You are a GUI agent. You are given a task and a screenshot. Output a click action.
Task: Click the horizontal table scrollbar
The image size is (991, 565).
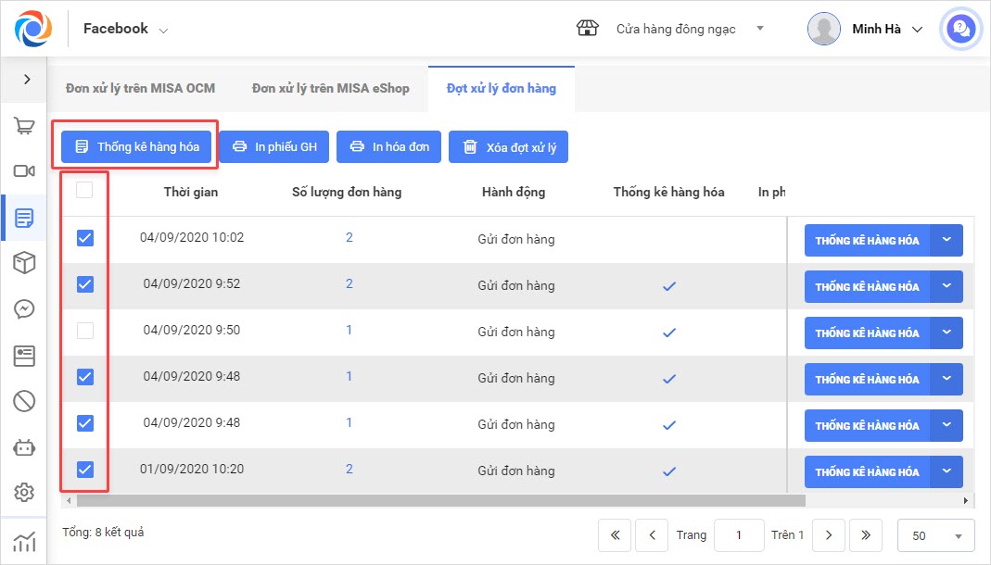[x=440, y=501]
